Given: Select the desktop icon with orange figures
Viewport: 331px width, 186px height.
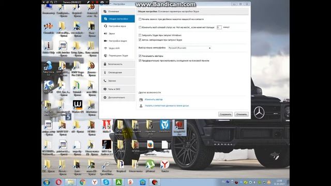Looking at the screenshot, I should tap(48, 28).
